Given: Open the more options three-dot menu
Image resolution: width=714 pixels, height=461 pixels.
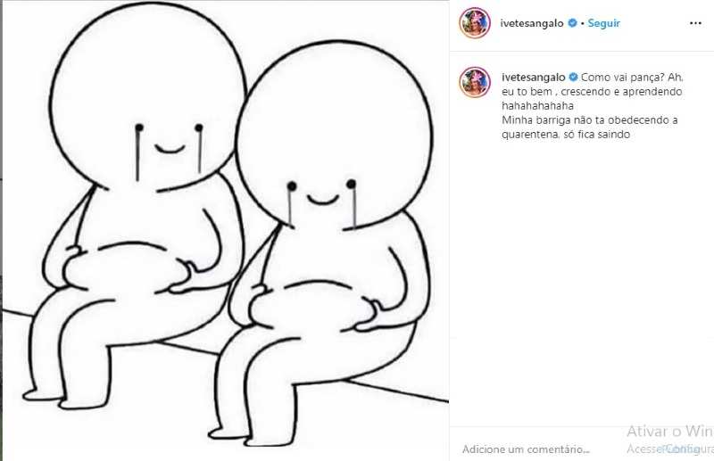Looking at the screenshot, I should click(x=695, y=23).
